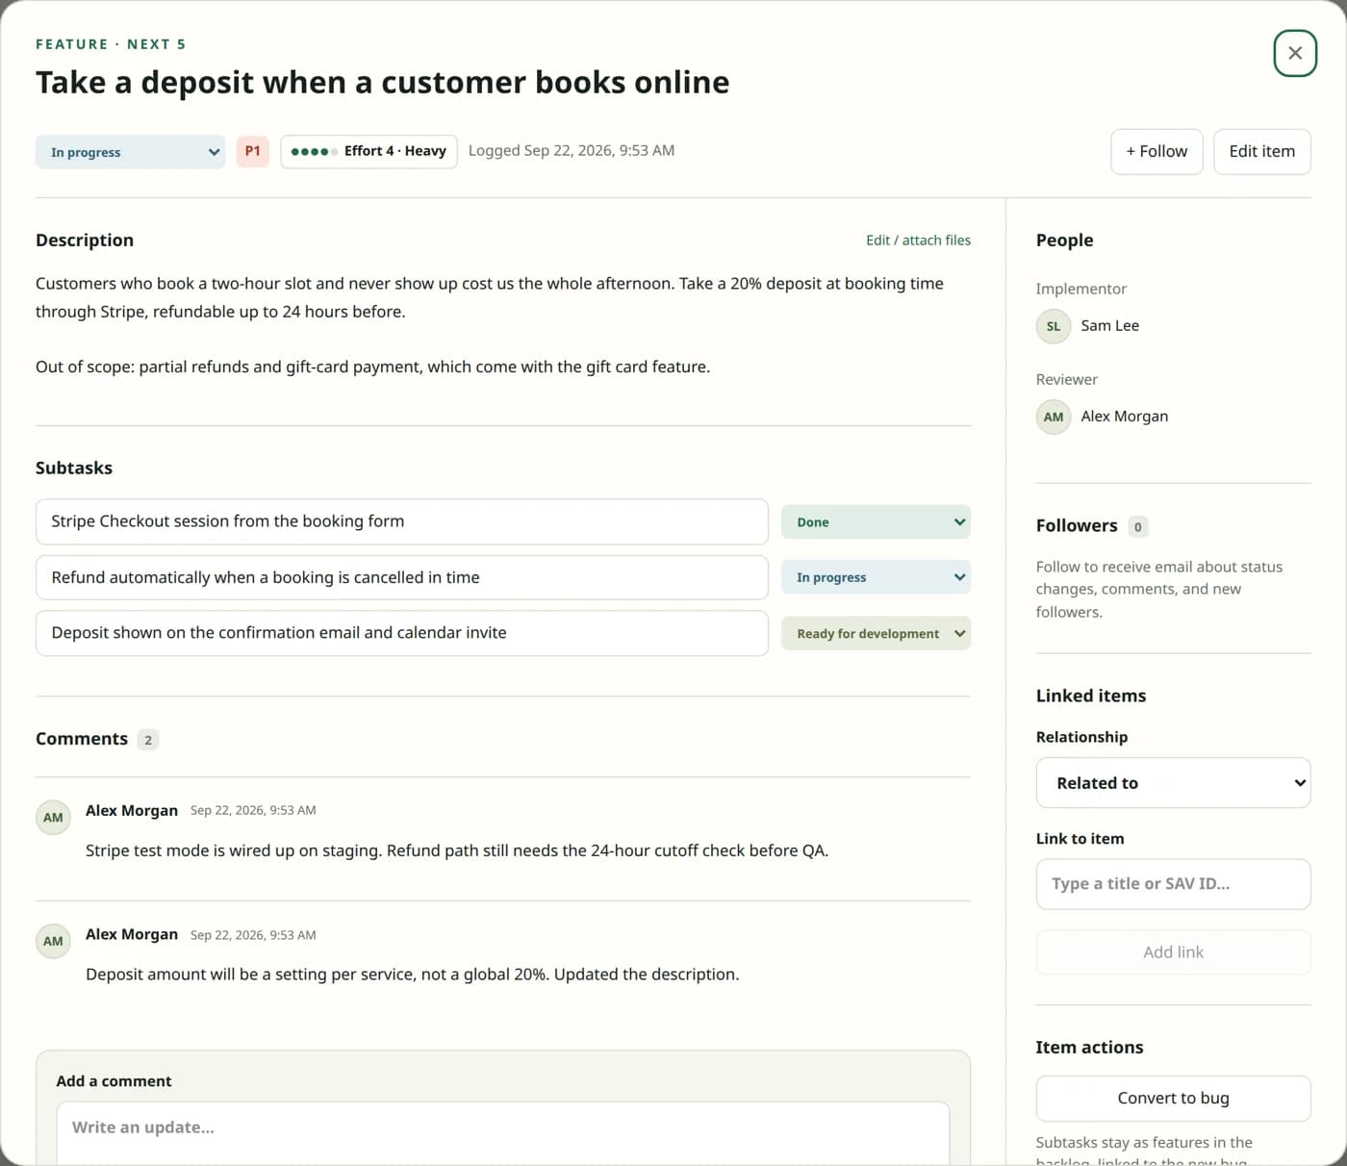Click the Followers count badge showing 0

1138,526
